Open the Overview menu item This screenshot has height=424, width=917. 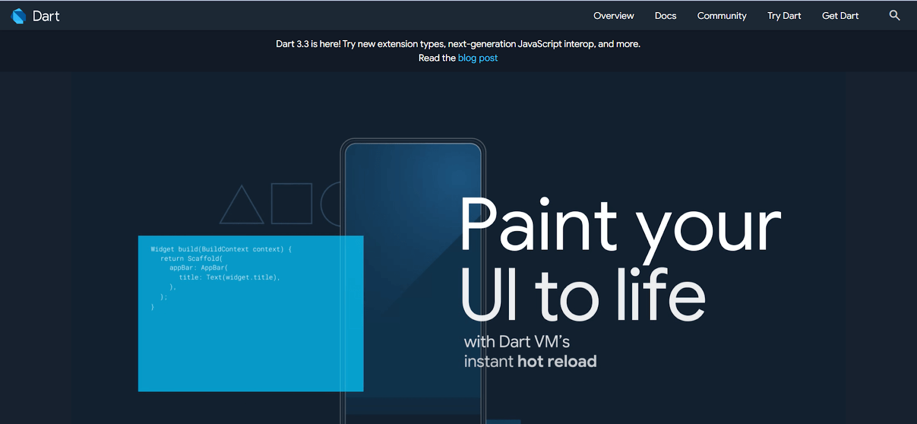coord(614,16)
